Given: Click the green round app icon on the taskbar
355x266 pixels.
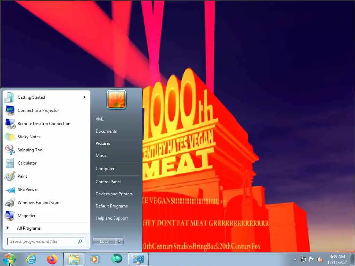Looking at the screenshot, I should coord(117,259).
